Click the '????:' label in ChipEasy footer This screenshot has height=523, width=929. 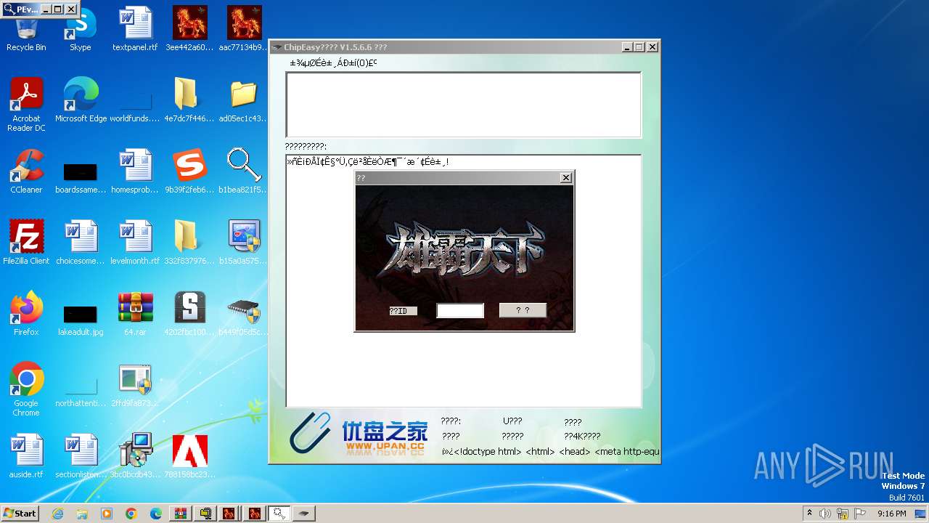pos(451,421)
